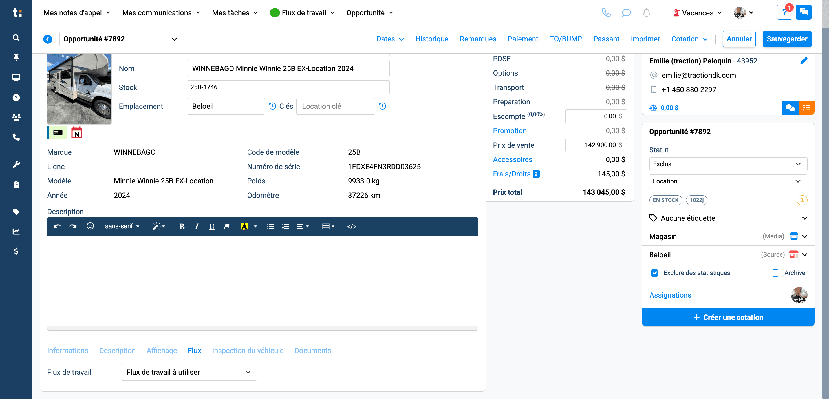The image size is (829, 399).
Task: Click the sidebar phone icon
Action: click(16, 137)
